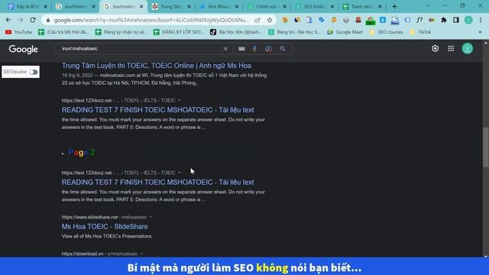This screenshot has height=275, width=489.
Task: Open the blue tag extension icon
Action: point(322,20)
